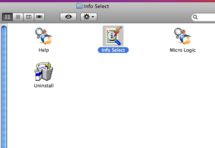Switch to Cover Flow view
215x148 pixels.
click(39, 17)
